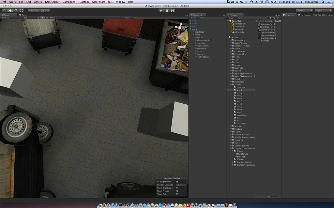Screen dimensions: 334x208
Task: Switch to the Navigation inspector tab
Action: [304, 15]
